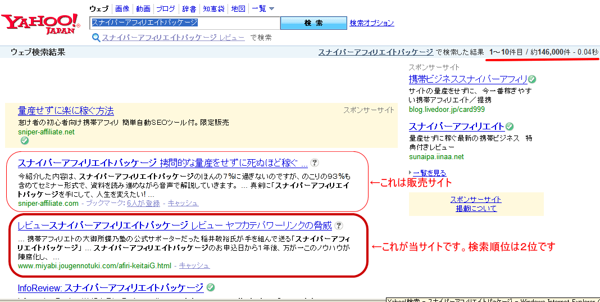This screenshot has width=600, height=302.
Task: Click the ウェブ検索結果 heading text
Action: (x=38, y=52)
